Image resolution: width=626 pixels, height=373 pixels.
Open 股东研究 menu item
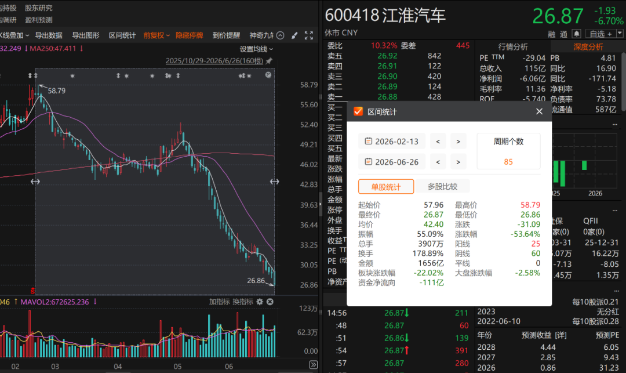39,8
